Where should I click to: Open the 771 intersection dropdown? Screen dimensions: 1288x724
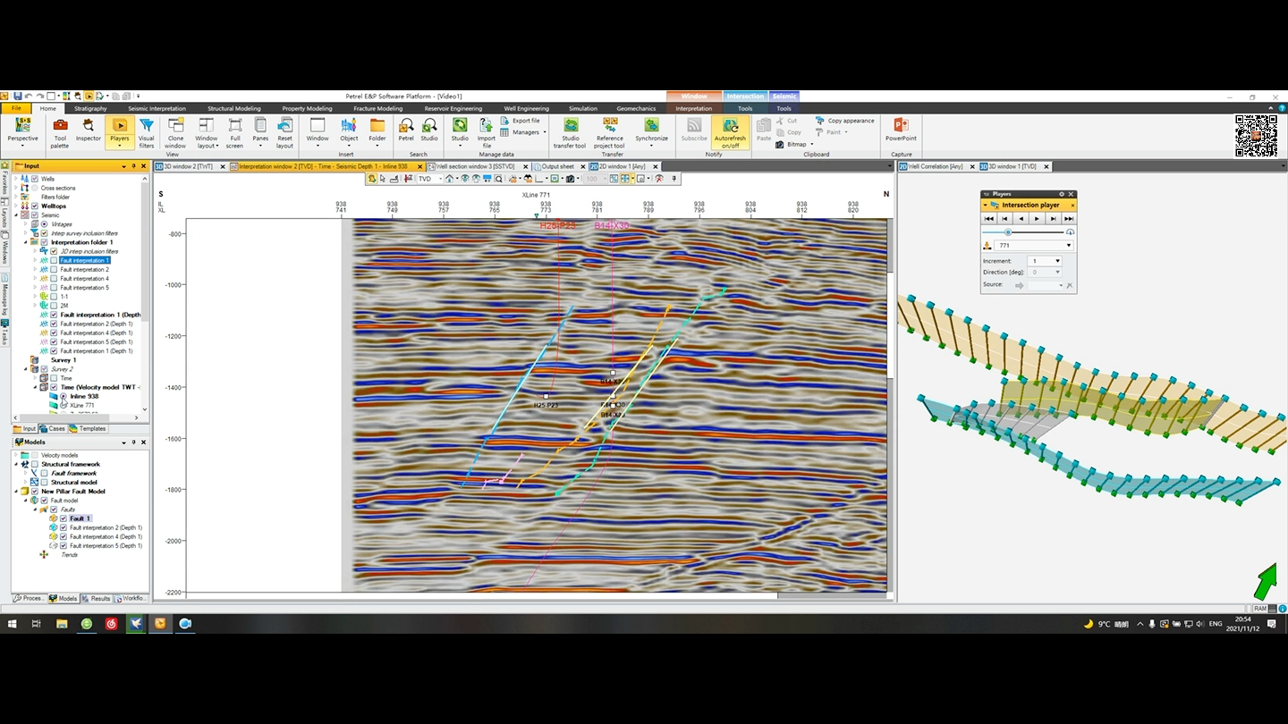tap(1068, 245)
